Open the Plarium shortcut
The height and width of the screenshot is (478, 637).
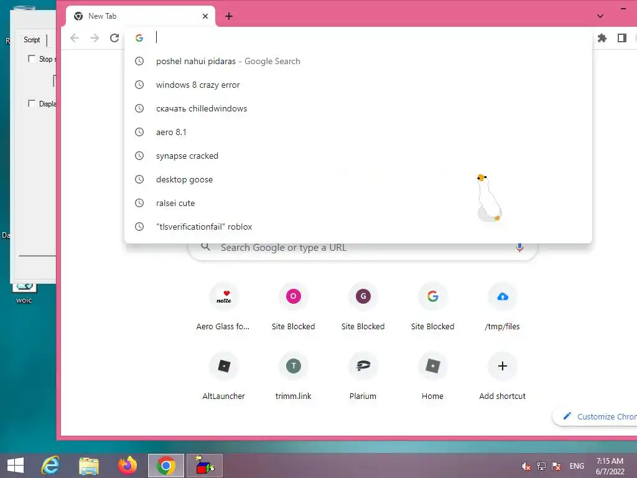[363, 377]
